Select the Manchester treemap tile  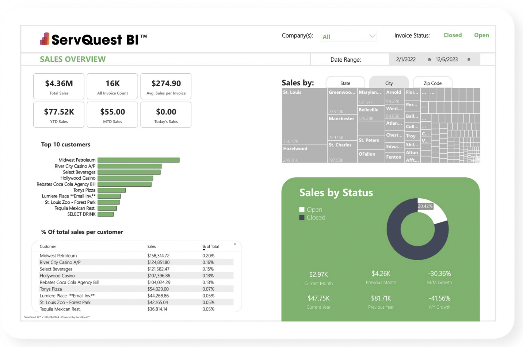342,128
